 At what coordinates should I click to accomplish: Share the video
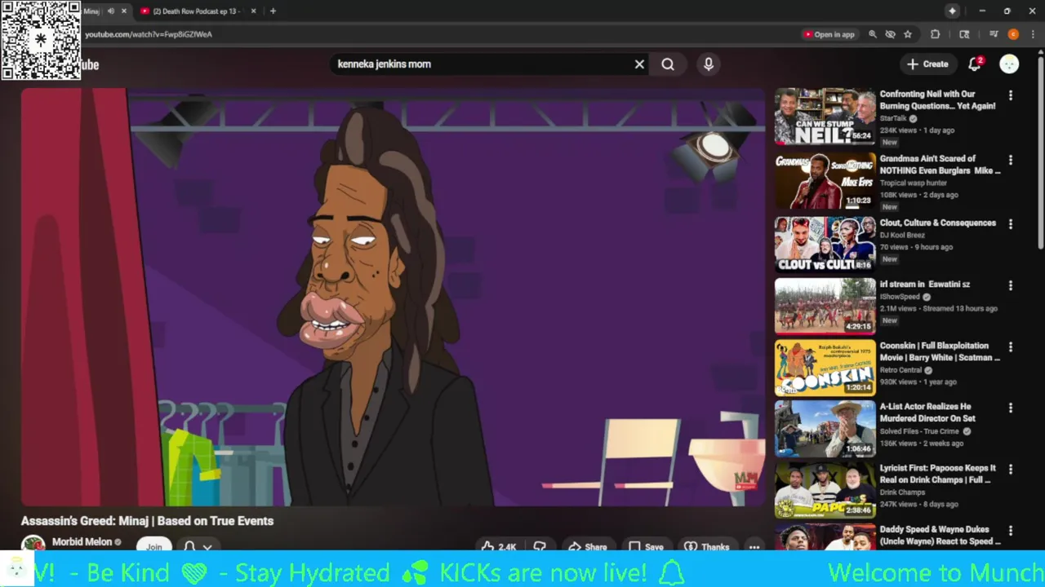[x=587, y=546]
